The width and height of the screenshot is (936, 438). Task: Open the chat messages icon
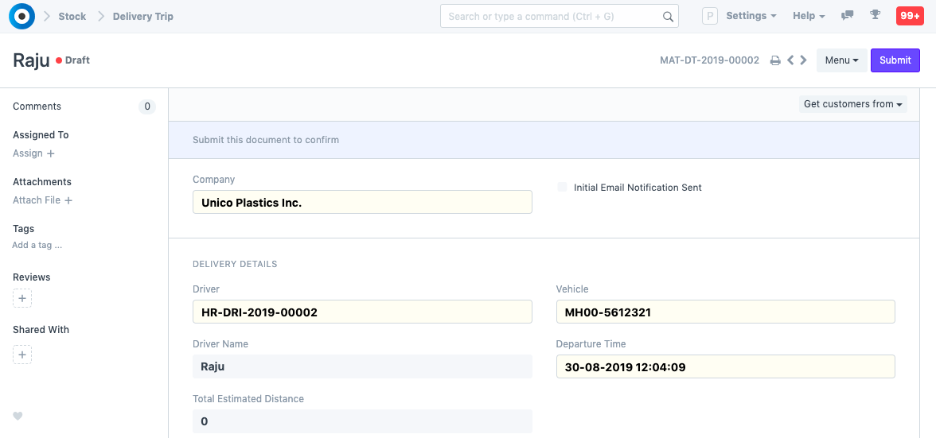point(848,16)
